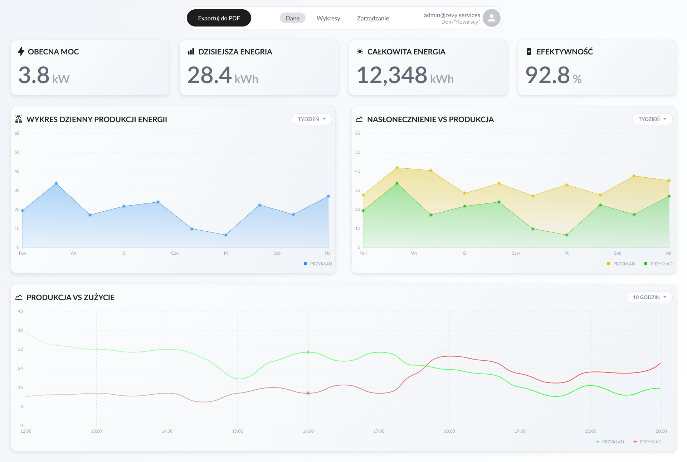
Task: Click the CAŁKOWITA ENERGIA heading
Action: point(406,52)
